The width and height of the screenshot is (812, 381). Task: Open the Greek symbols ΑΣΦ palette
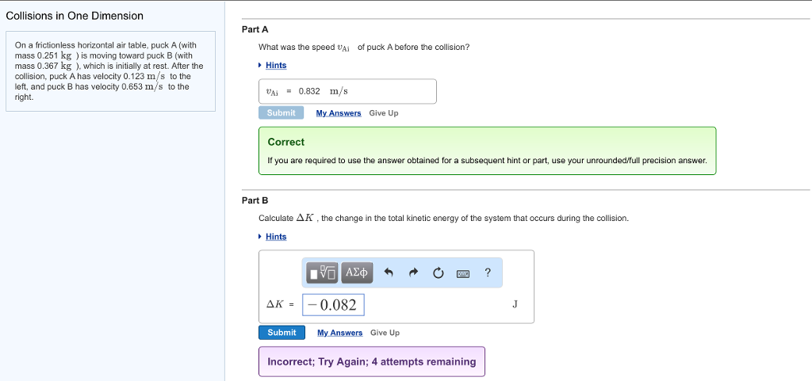358,273
